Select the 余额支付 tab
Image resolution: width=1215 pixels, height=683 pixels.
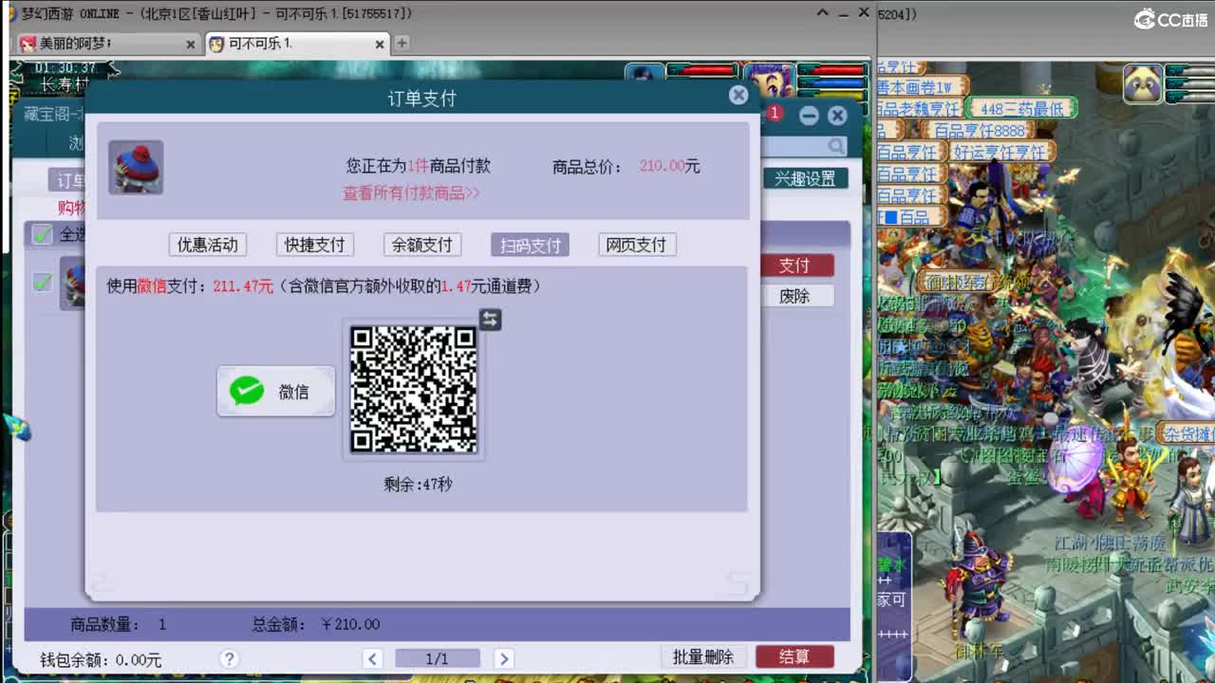422,245
